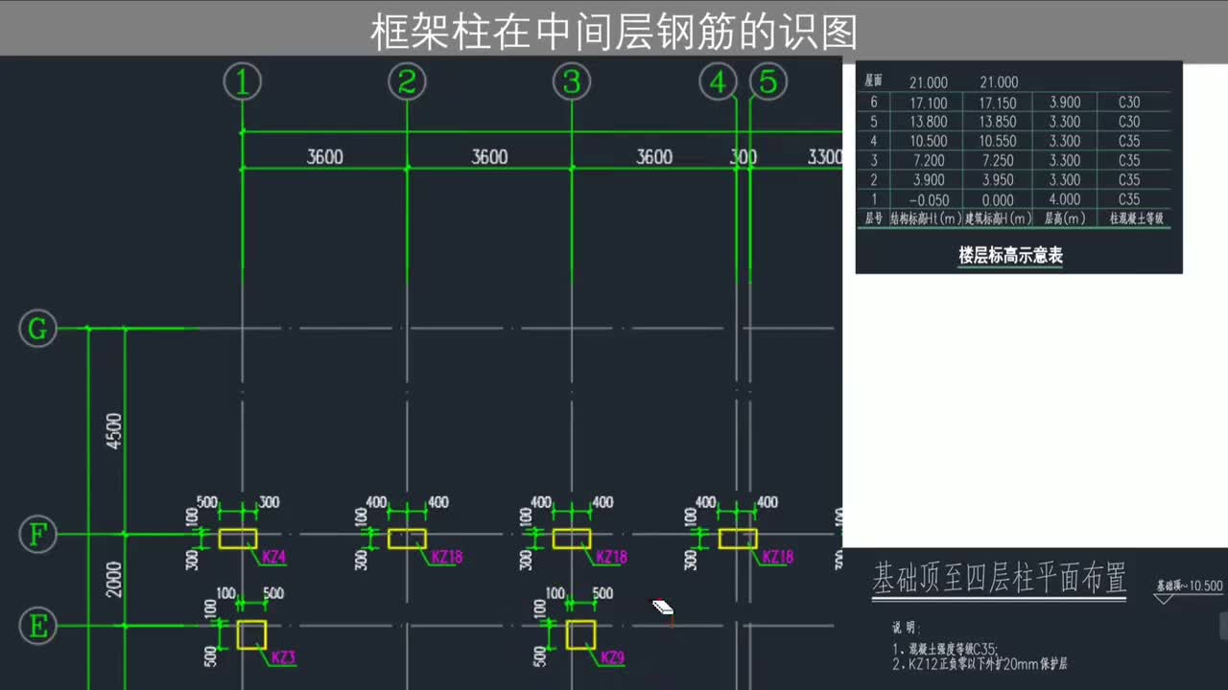This screenshot has height=690, width=1228.
Task: Click the 说明 heading
Action: click(x=906, y=629)
